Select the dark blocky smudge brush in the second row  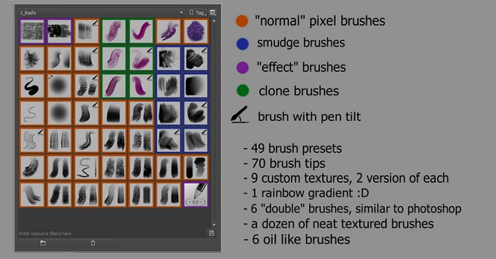[x=196, y=58]
